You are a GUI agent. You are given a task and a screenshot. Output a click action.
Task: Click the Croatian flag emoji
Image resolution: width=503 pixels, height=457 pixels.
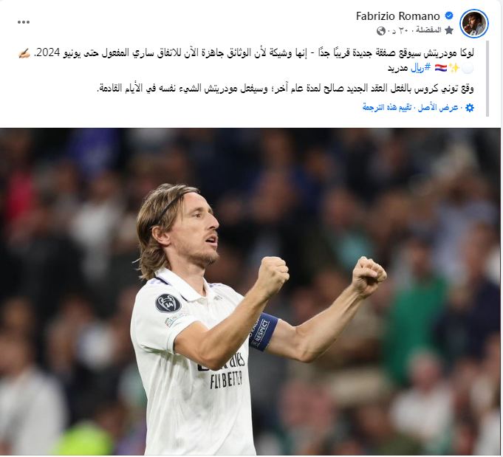(441, 68)
